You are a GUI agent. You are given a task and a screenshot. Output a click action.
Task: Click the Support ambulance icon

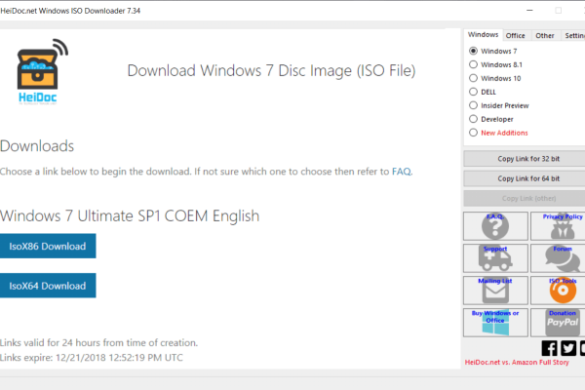tap(495, 258)
